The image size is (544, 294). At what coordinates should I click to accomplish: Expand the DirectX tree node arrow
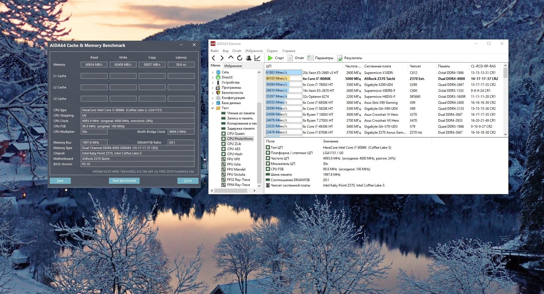pos(213,77)
